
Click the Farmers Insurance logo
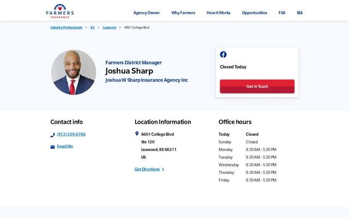(60, 11)
